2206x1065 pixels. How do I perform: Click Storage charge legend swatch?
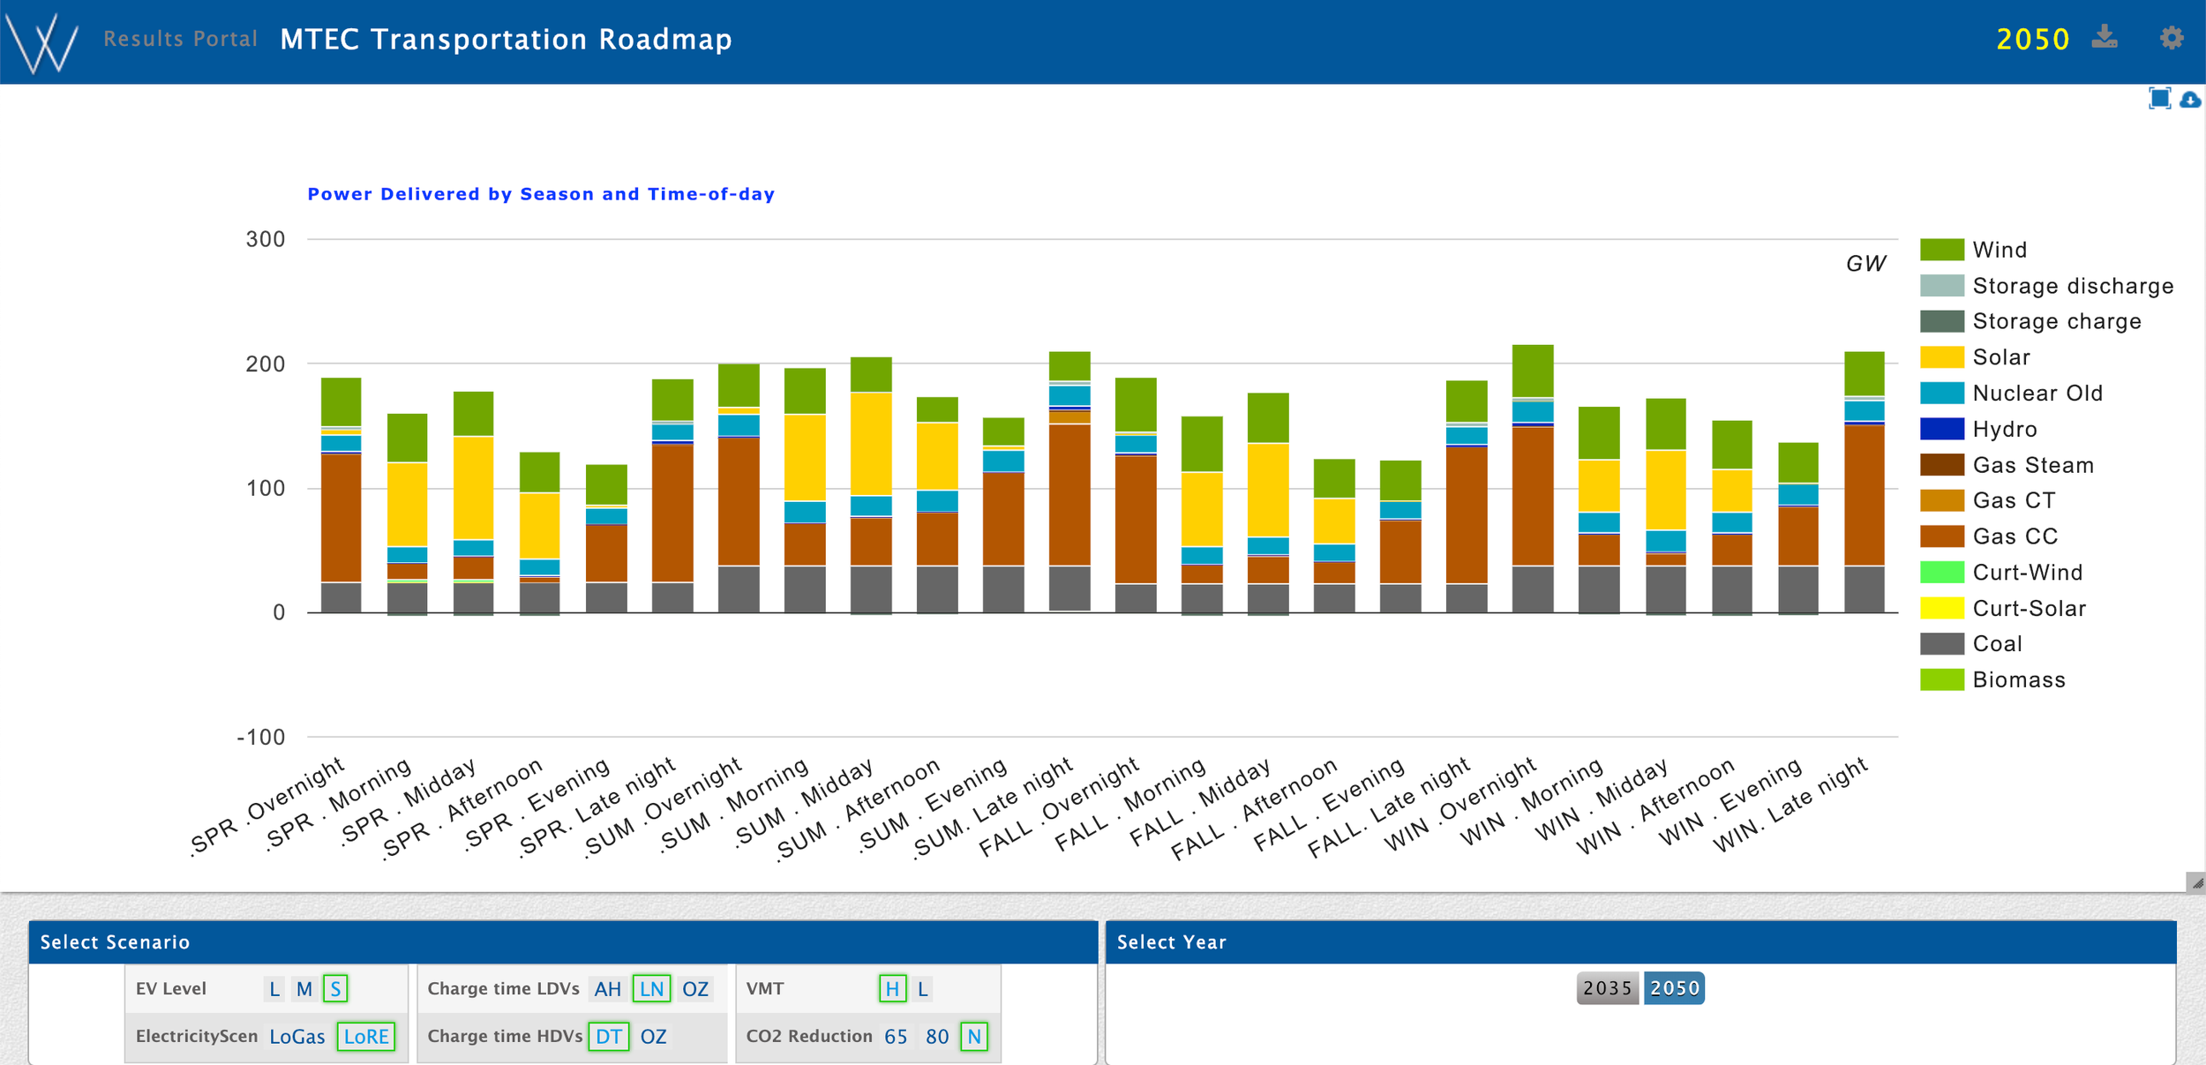(x=1941, y=321)
